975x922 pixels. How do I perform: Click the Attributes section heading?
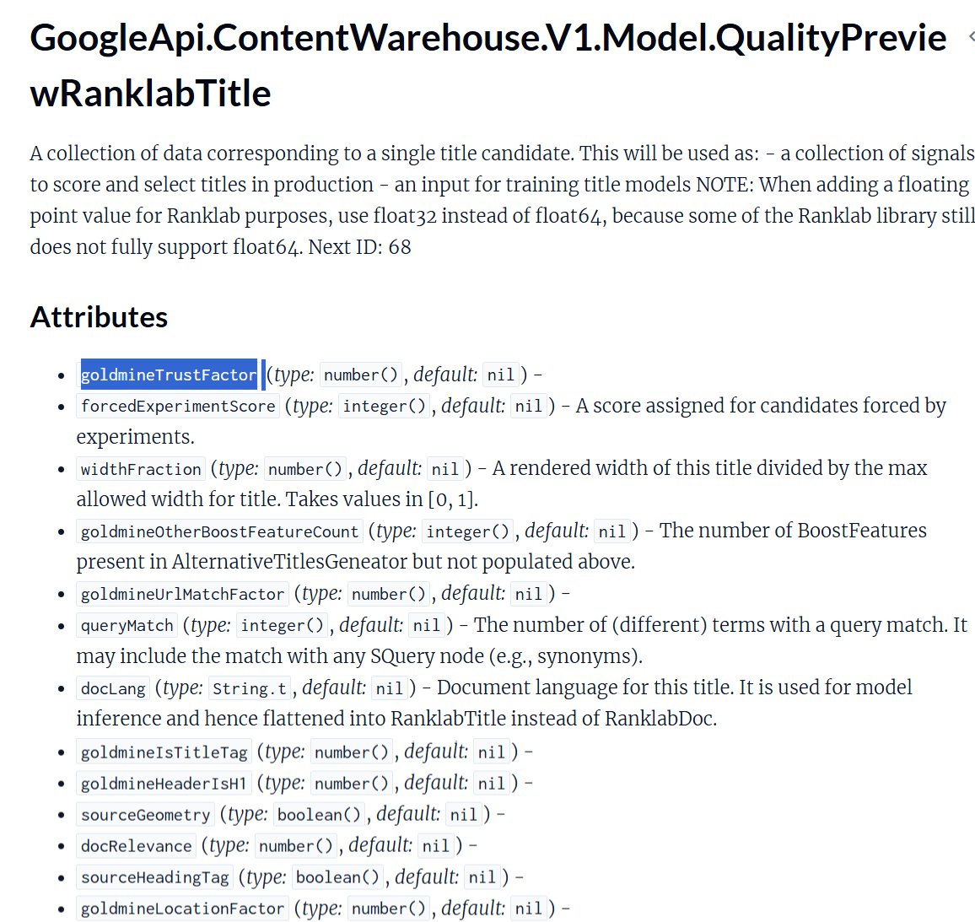[99, 317]
